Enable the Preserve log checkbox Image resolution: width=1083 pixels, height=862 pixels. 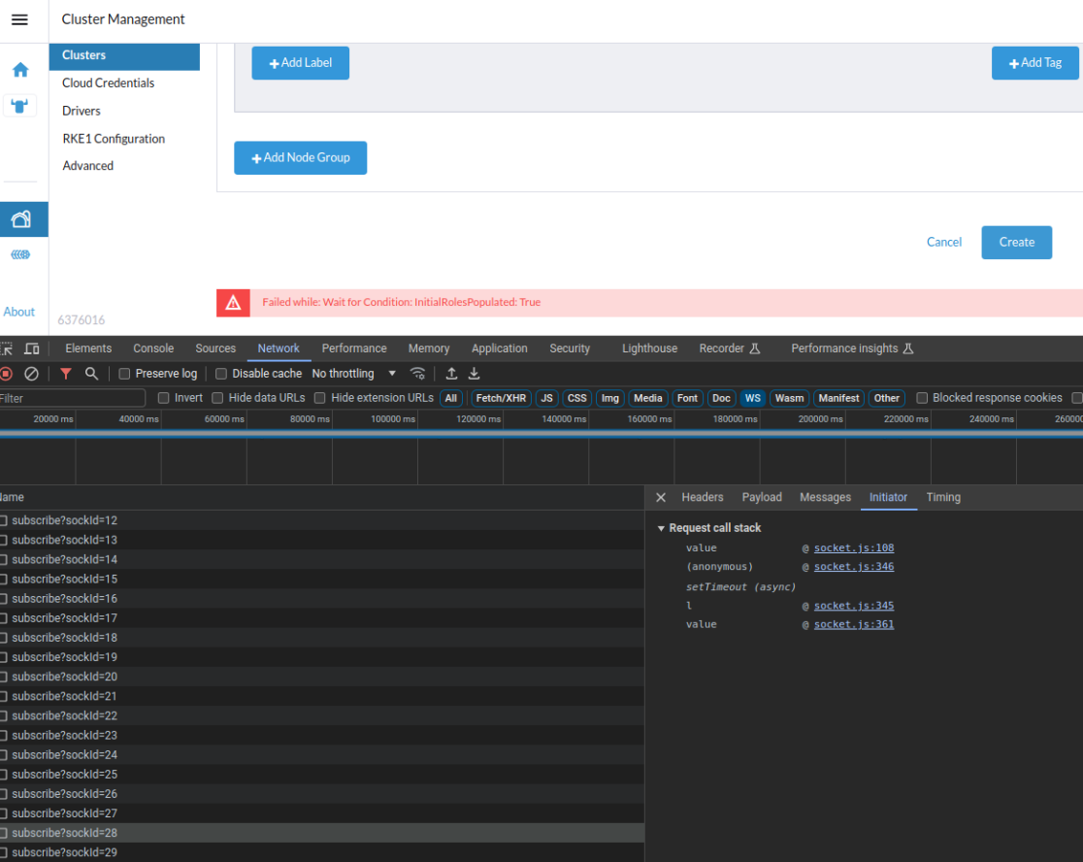pyautogui.click(x=123, y=373)
